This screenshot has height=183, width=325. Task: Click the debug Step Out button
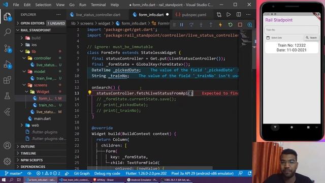(211, 25)
